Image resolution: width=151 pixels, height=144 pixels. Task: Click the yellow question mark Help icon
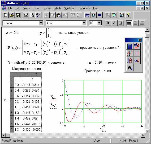[x=128, y=15]
